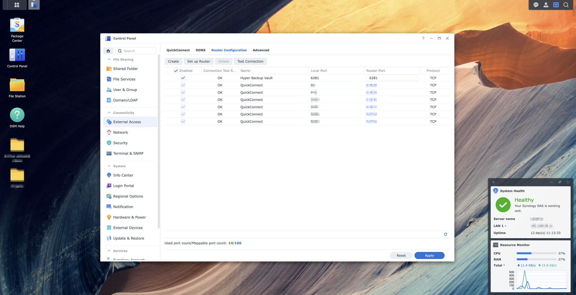
Task: Go to Control Panel home icon
Action: pos(108,51)
